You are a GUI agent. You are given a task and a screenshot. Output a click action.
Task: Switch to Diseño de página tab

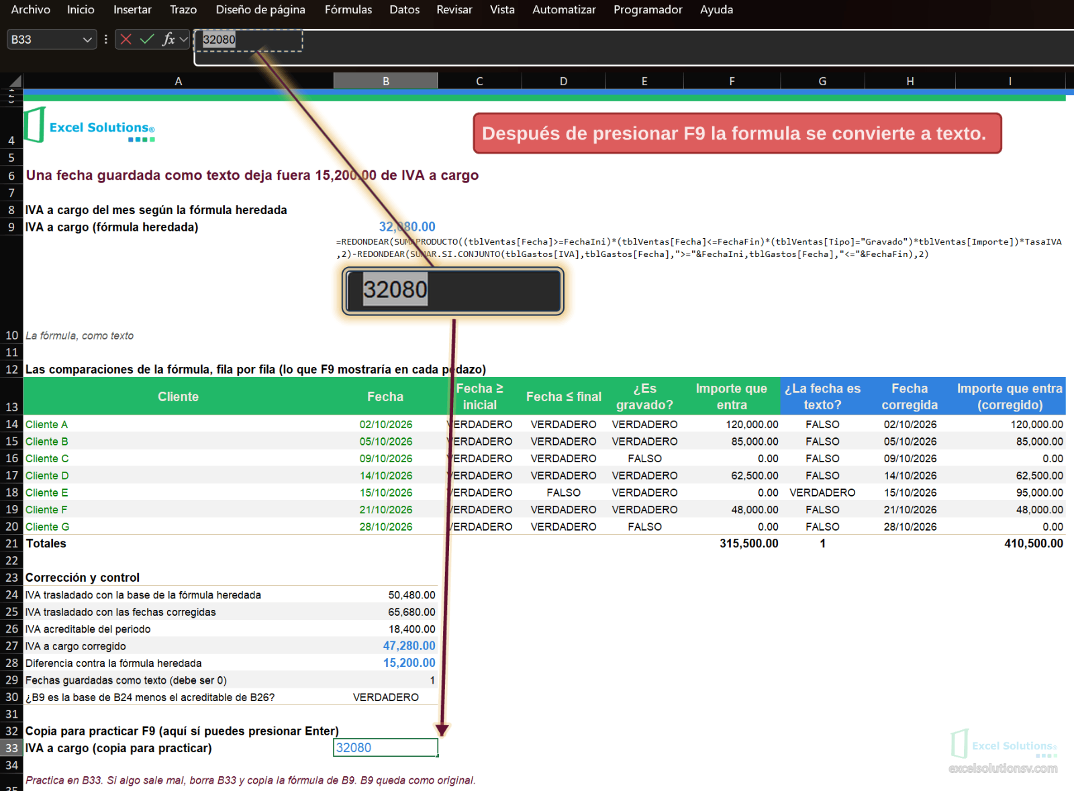[260, 9]
